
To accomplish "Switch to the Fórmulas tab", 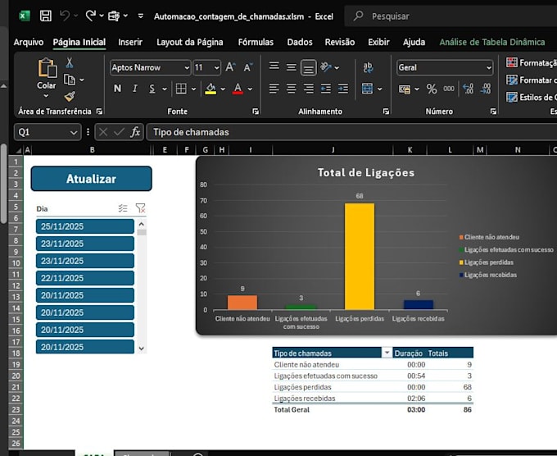I will [256, 43].
